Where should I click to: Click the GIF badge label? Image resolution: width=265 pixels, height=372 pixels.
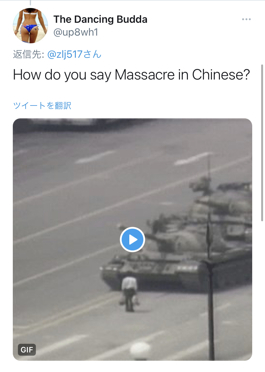tap(27, 350)
